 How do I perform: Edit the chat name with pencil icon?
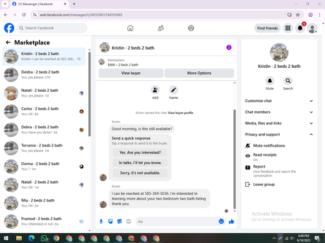174,90
